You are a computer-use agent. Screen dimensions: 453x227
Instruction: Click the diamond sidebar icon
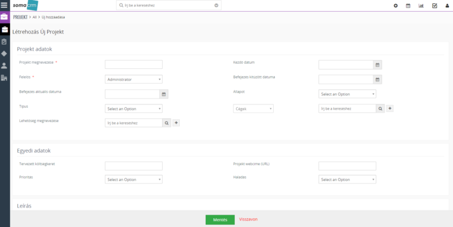pos(4,54)
